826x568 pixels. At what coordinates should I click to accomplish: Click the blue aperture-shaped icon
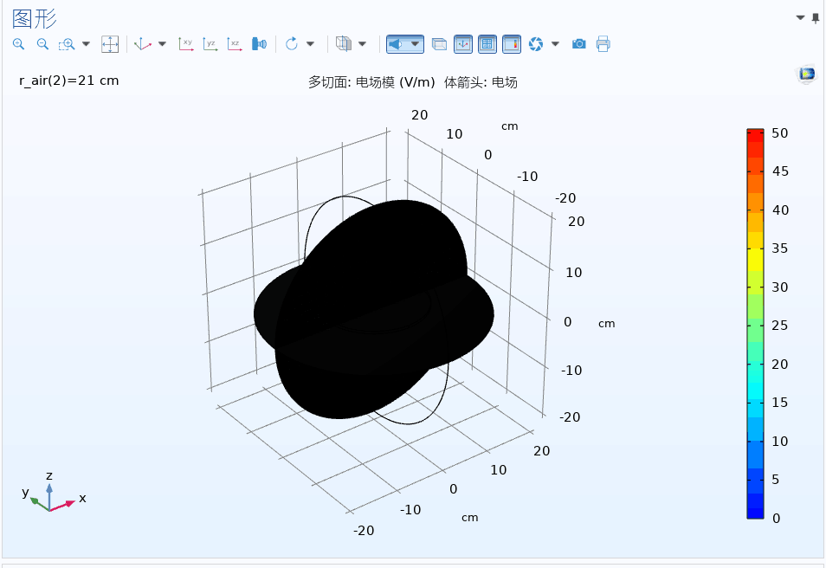pos(536,44)
